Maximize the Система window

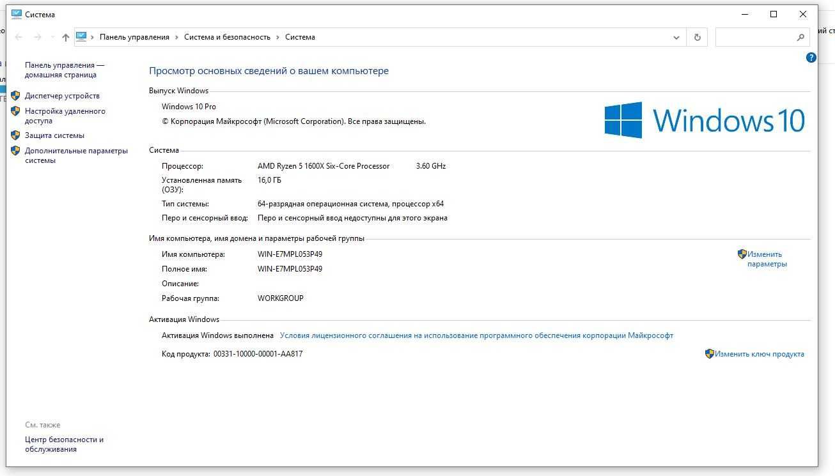tap(774, 14)
